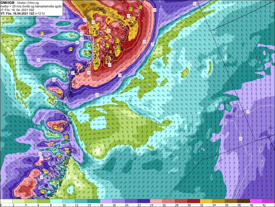
Task: Click the yellow gust value label 34
Action: pos(46,171)
